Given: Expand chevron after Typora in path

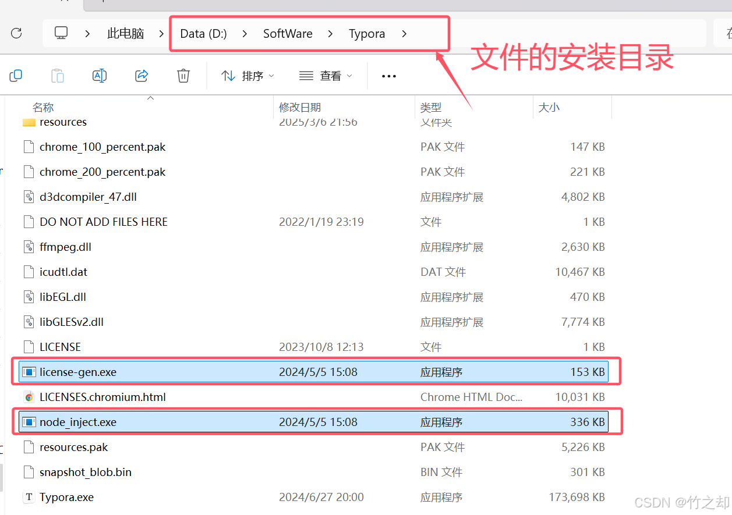Looking at the screenshot, I should click(x=404, y=34).
